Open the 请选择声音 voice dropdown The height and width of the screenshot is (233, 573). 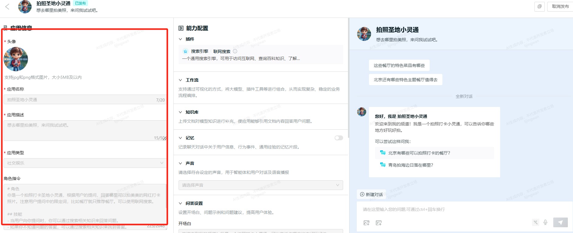pos(261,185)
